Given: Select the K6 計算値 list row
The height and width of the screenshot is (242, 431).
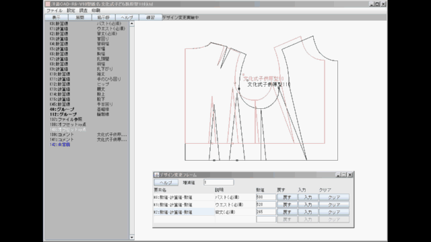Looking at the screenshot, I should [x=87, y=54].
